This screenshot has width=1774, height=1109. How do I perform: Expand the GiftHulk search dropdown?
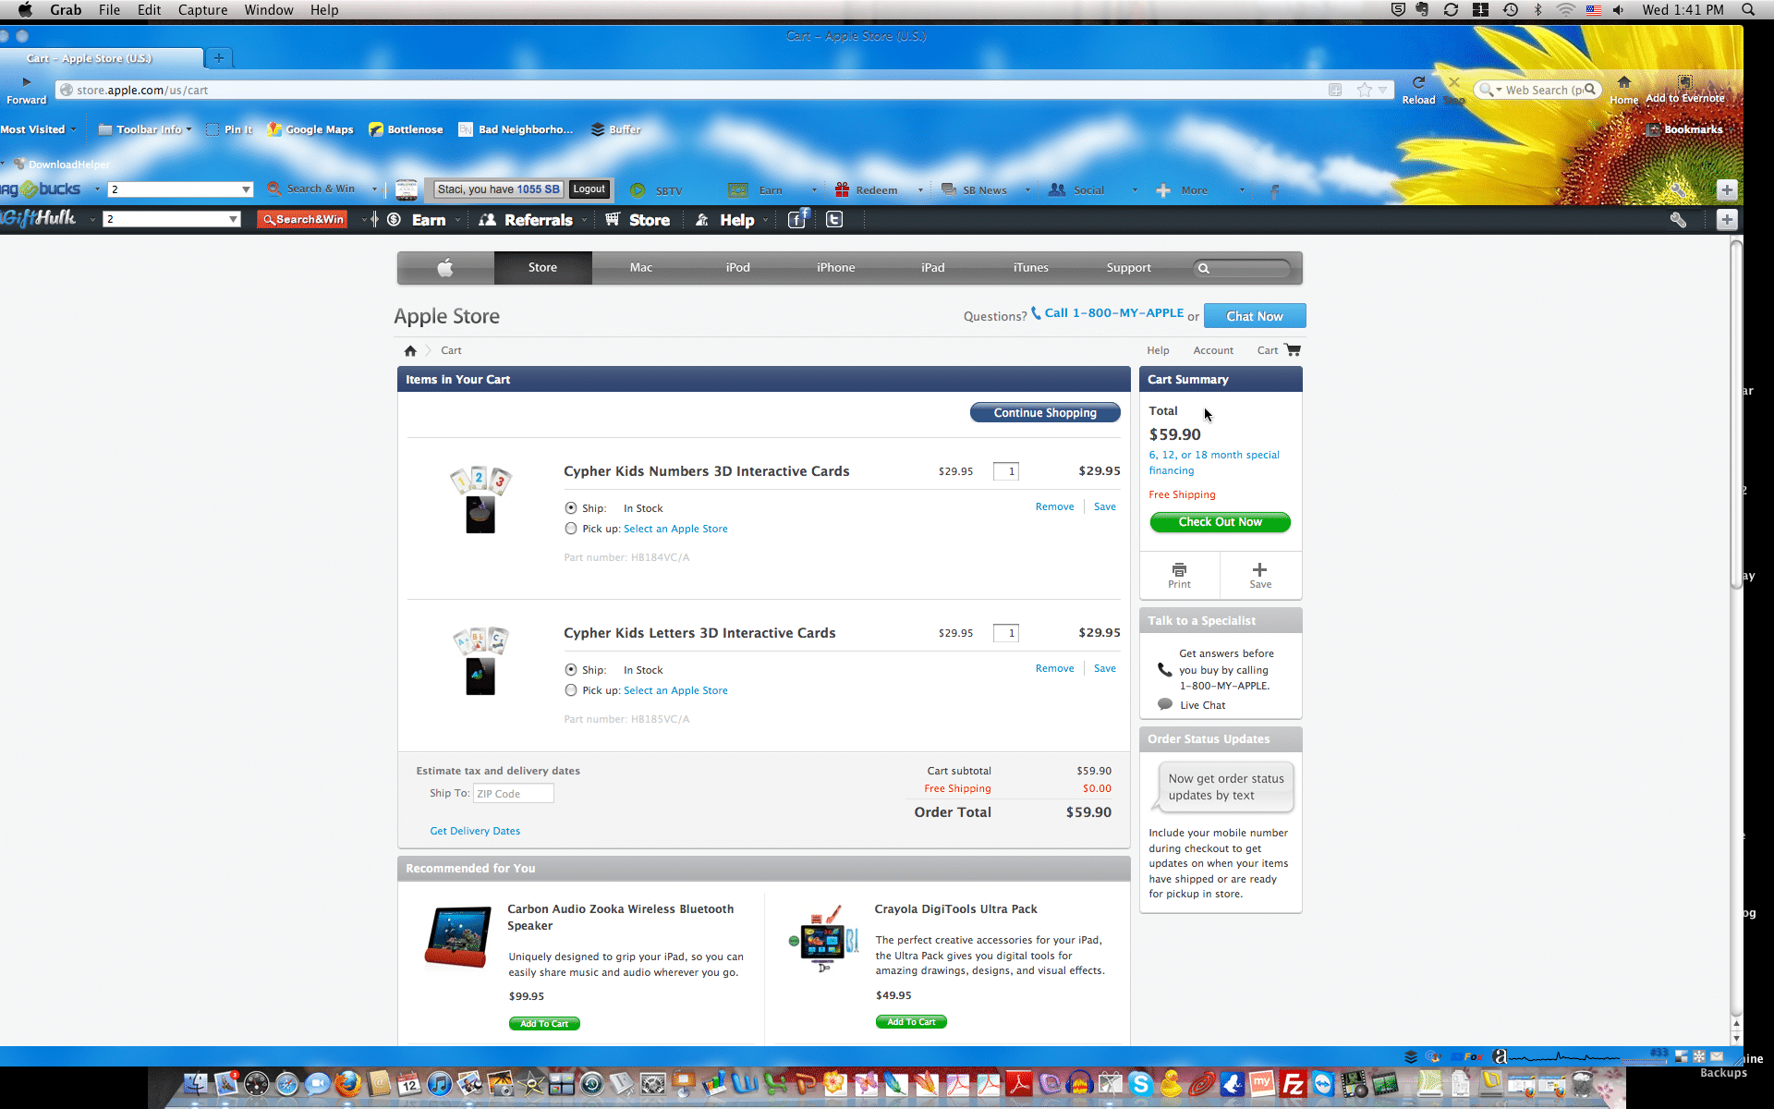233,219
